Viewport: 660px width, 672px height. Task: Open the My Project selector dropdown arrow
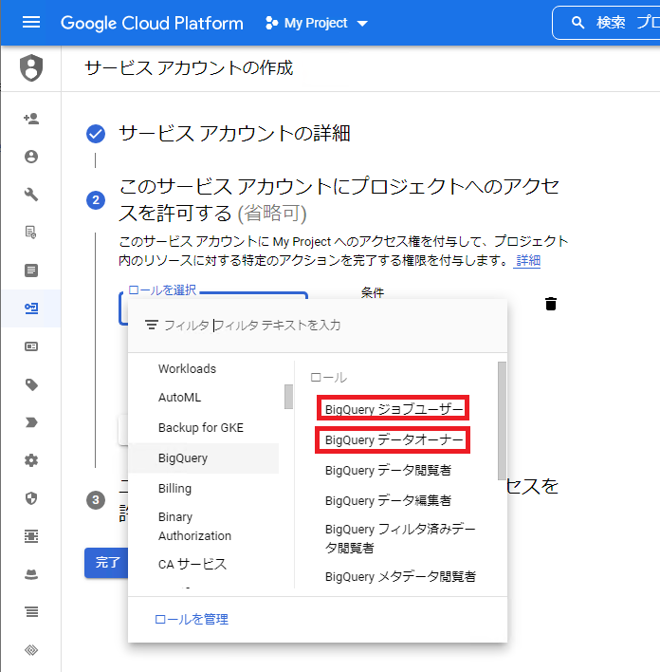click(x=362, y=24)
